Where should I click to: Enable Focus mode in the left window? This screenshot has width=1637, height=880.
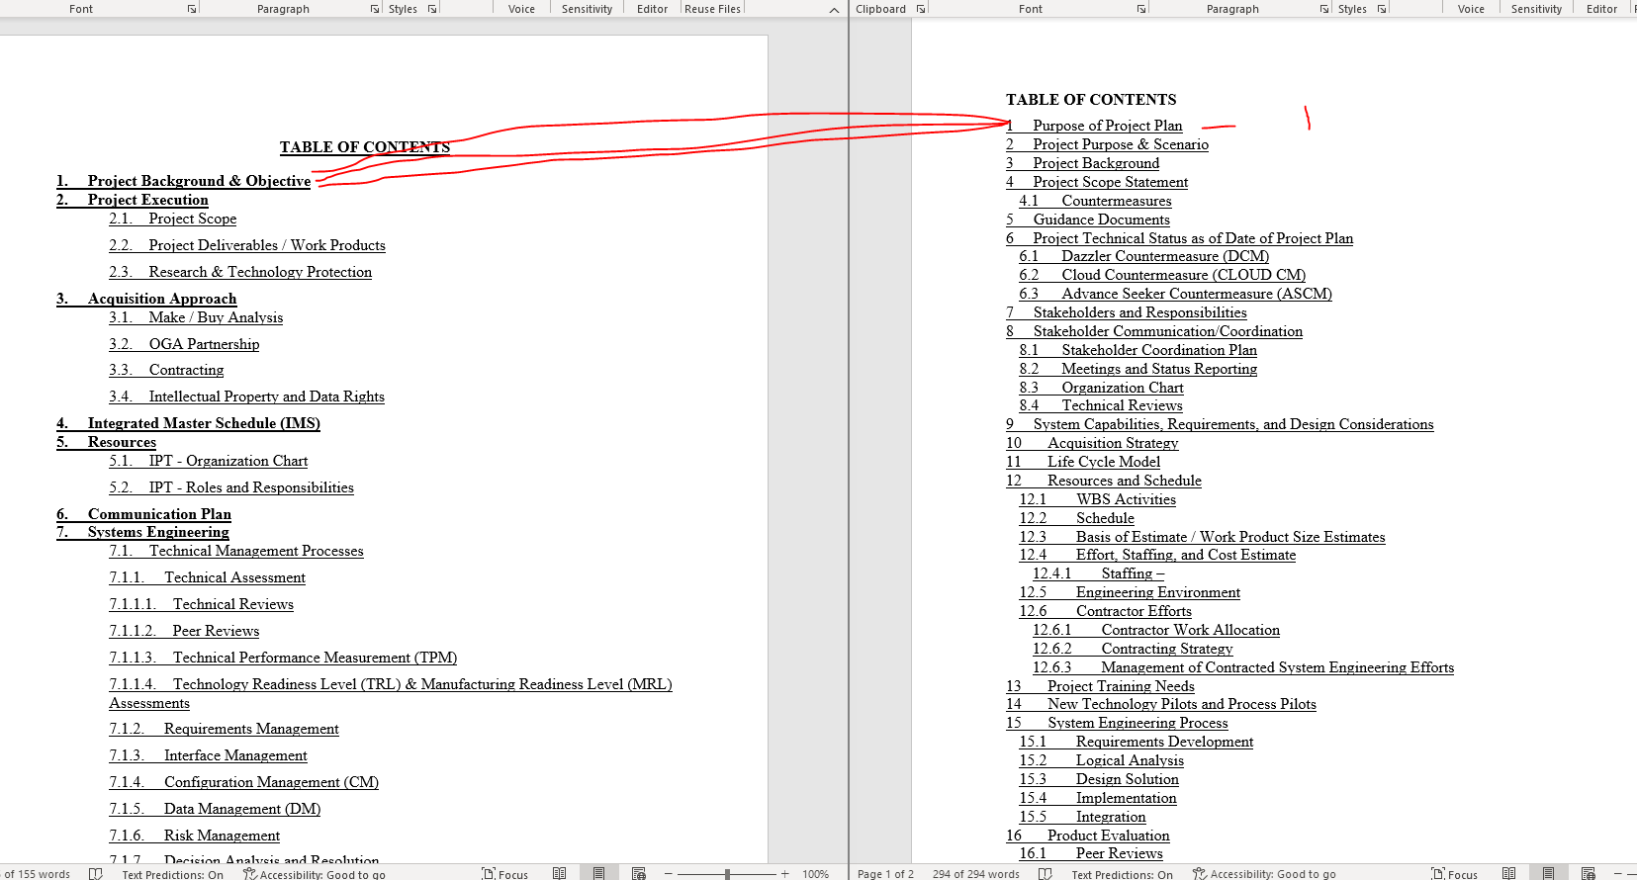504,874
